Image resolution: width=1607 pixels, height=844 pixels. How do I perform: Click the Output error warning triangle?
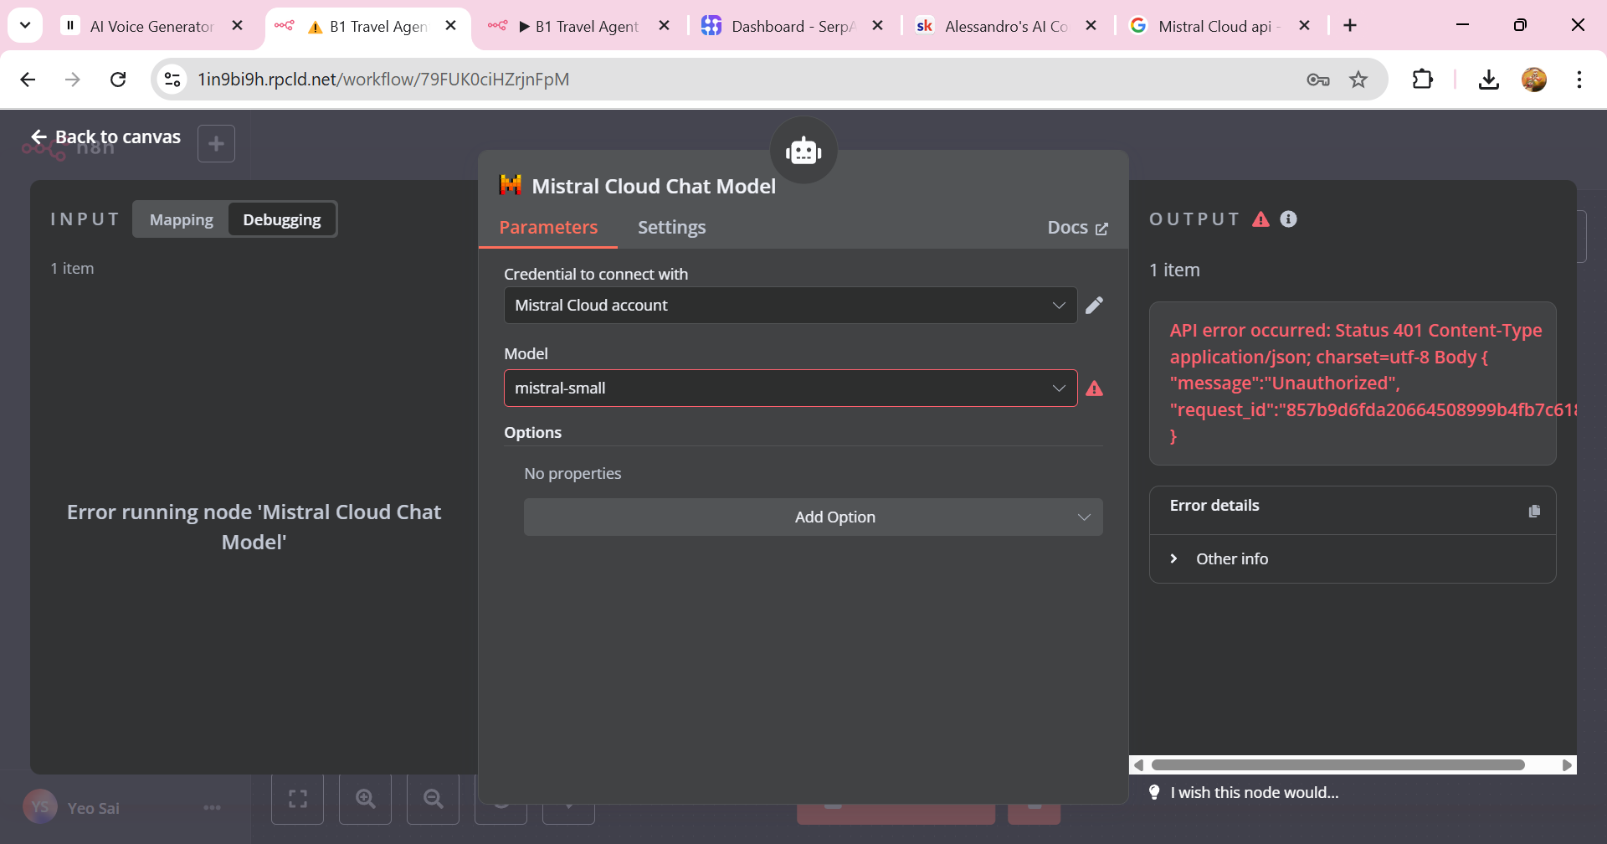pyautogui.click(x=1260, y=219)
